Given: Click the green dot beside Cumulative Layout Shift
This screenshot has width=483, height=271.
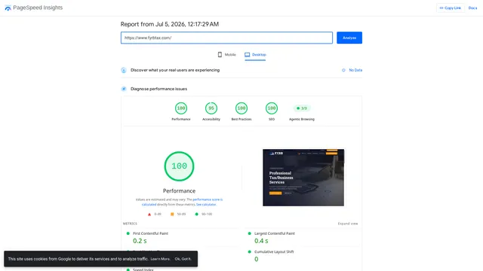Looking at the screenshot, I should [x=250, y=252].
